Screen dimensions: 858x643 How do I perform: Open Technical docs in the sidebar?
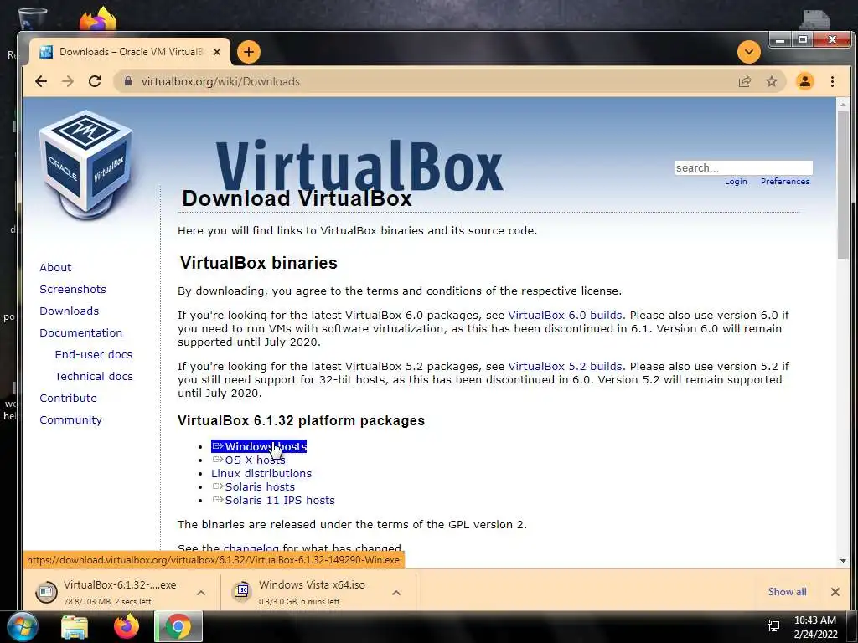(x=94, y=376)
